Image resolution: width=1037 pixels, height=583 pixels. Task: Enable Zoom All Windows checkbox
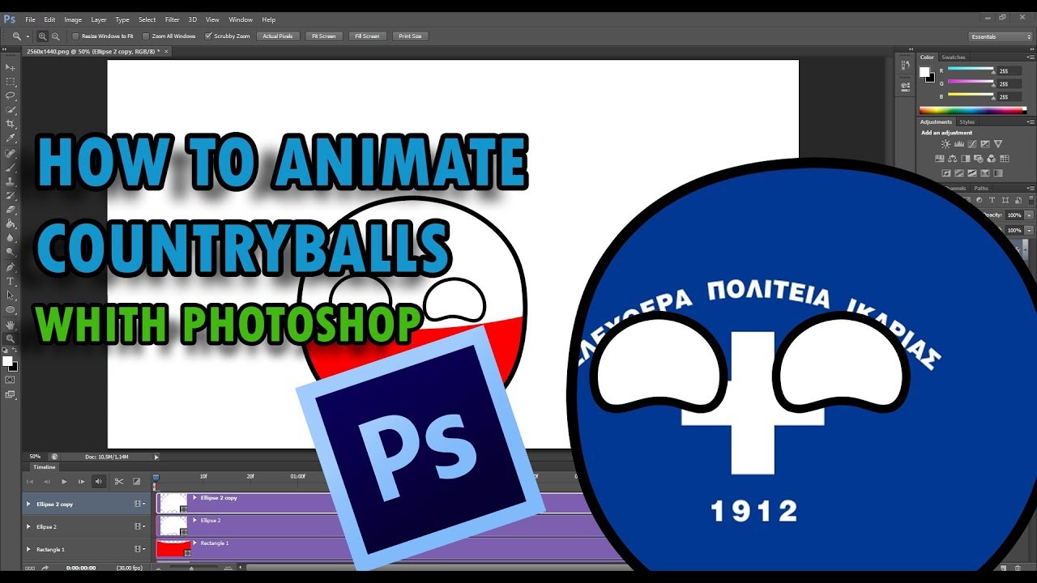pos(146,36)
